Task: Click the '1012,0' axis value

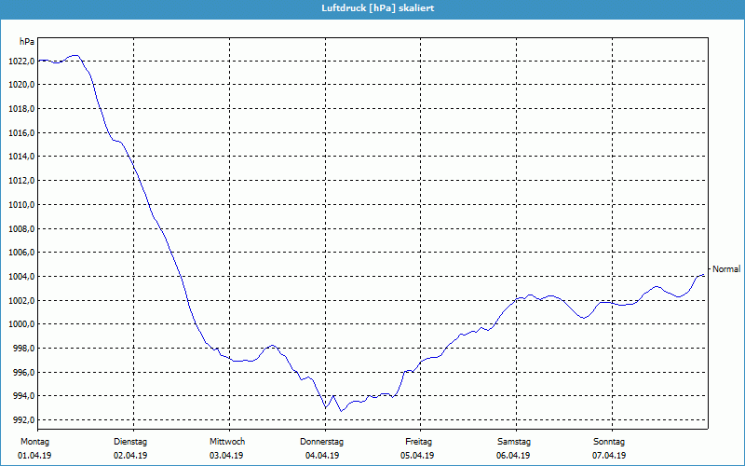Action: click(20, 181)
